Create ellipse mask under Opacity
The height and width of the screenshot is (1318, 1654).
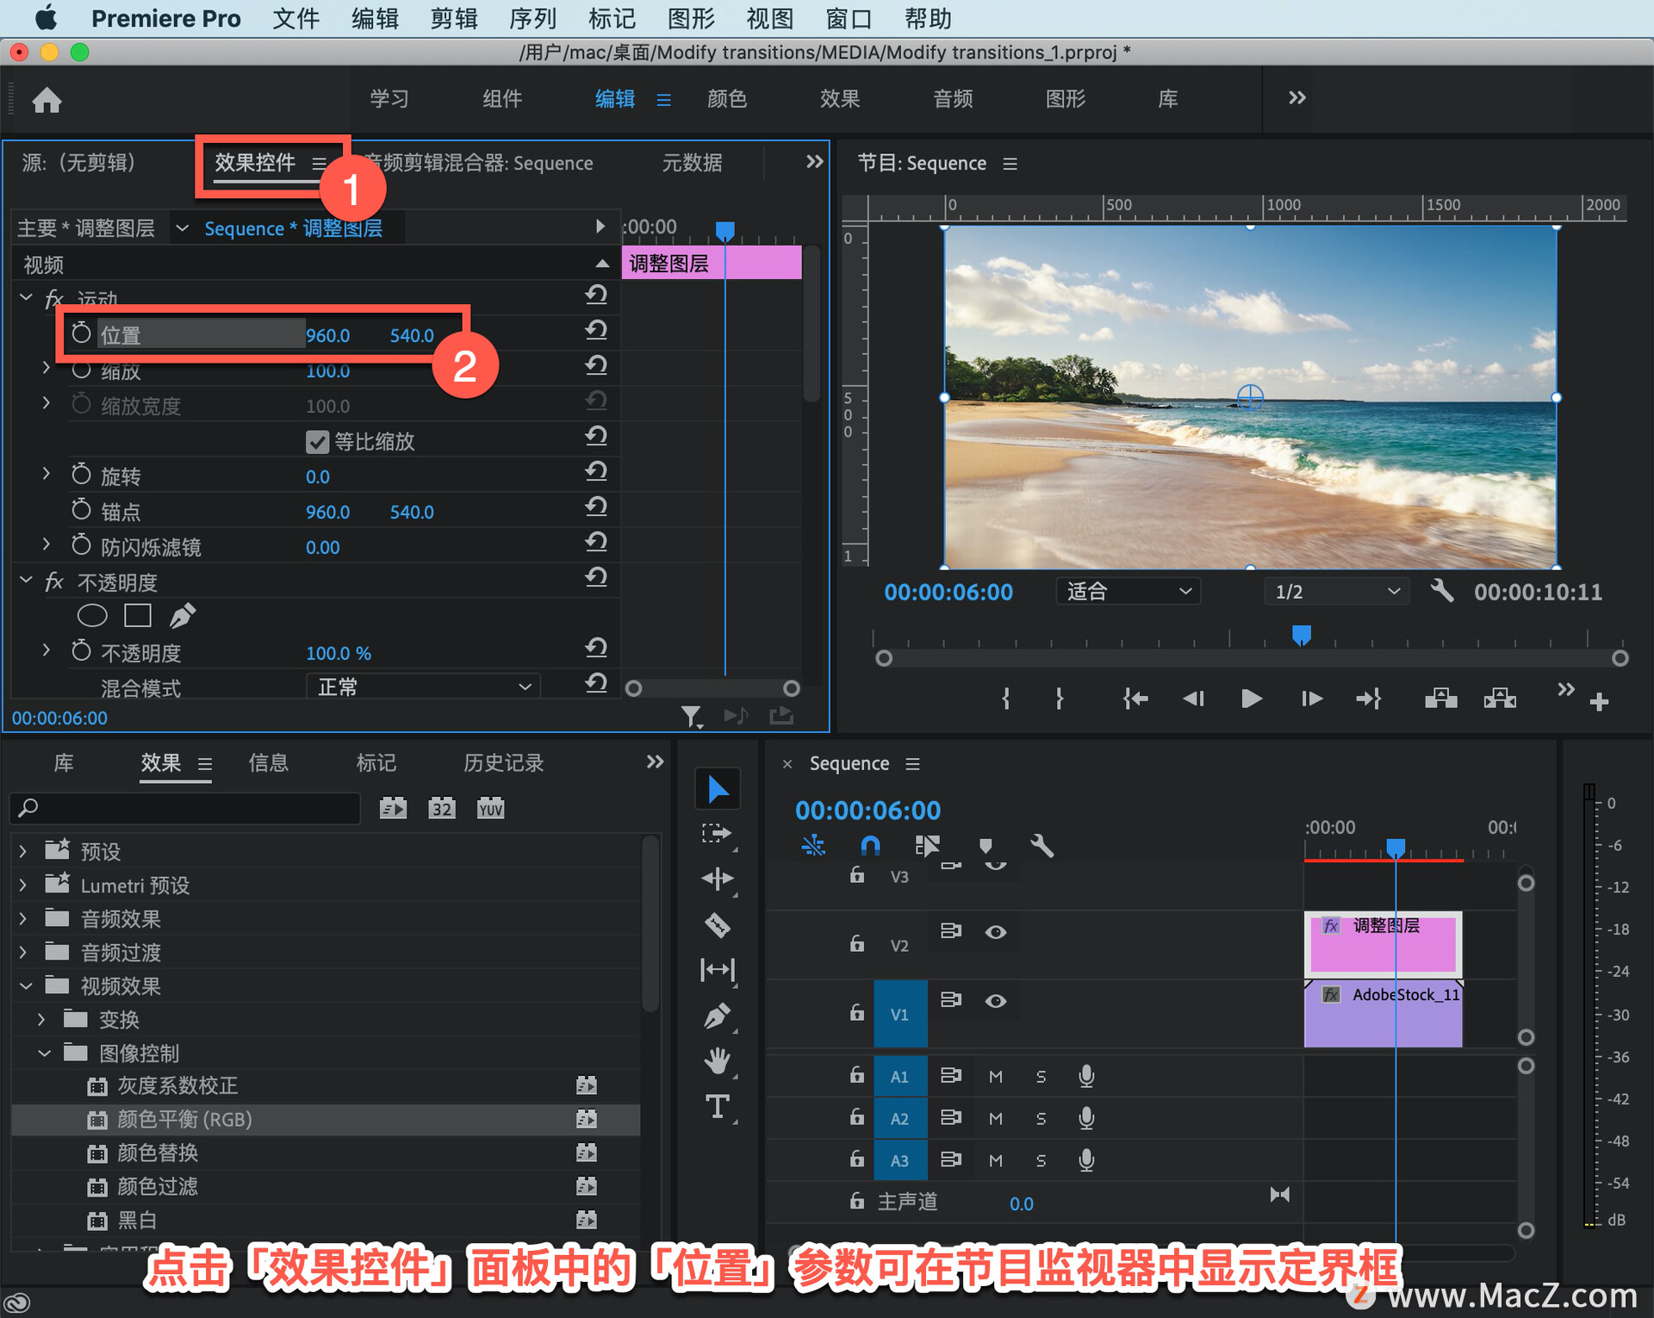(x=92, y=616)
